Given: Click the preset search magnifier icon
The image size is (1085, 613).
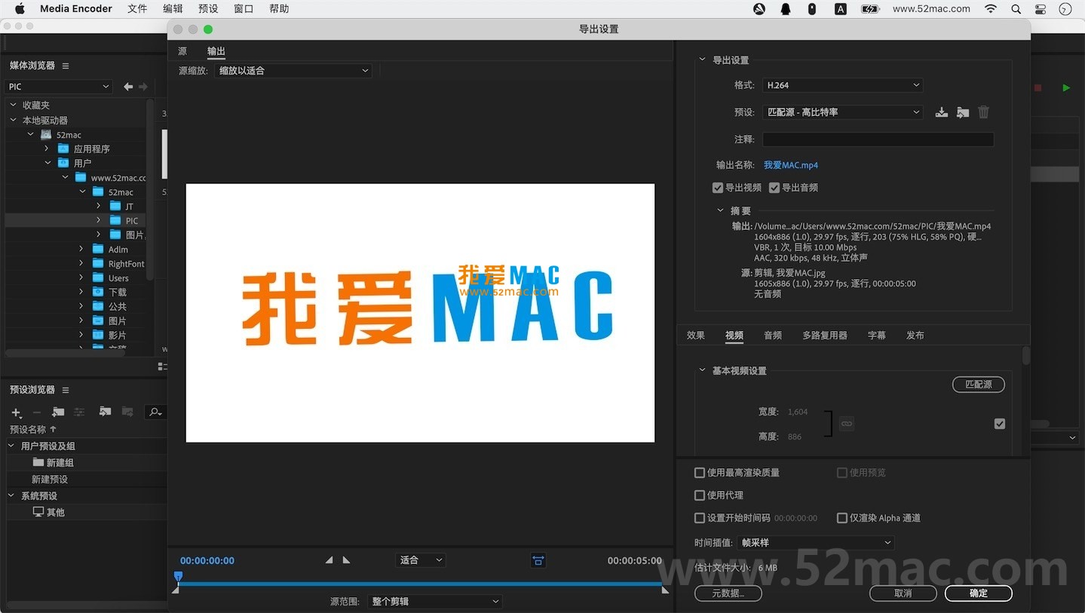Looking at the screenshot, I should (155, 412).
